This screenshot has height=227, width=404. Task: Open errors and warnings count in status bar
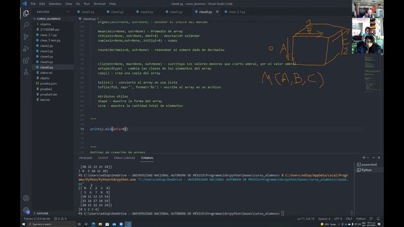(60, 219)
